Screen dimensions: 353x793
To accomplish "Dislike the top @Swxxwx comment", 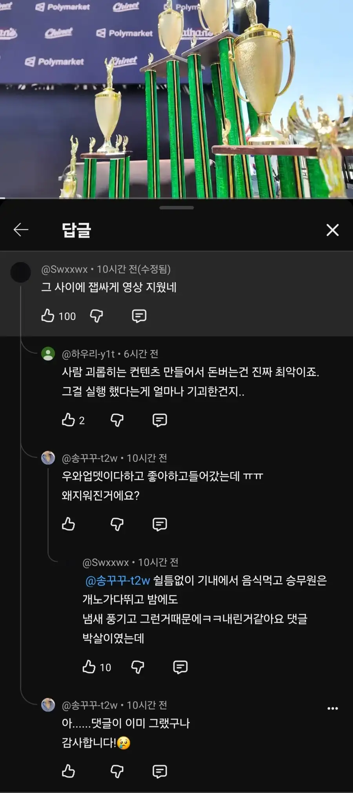I will 96,316.
